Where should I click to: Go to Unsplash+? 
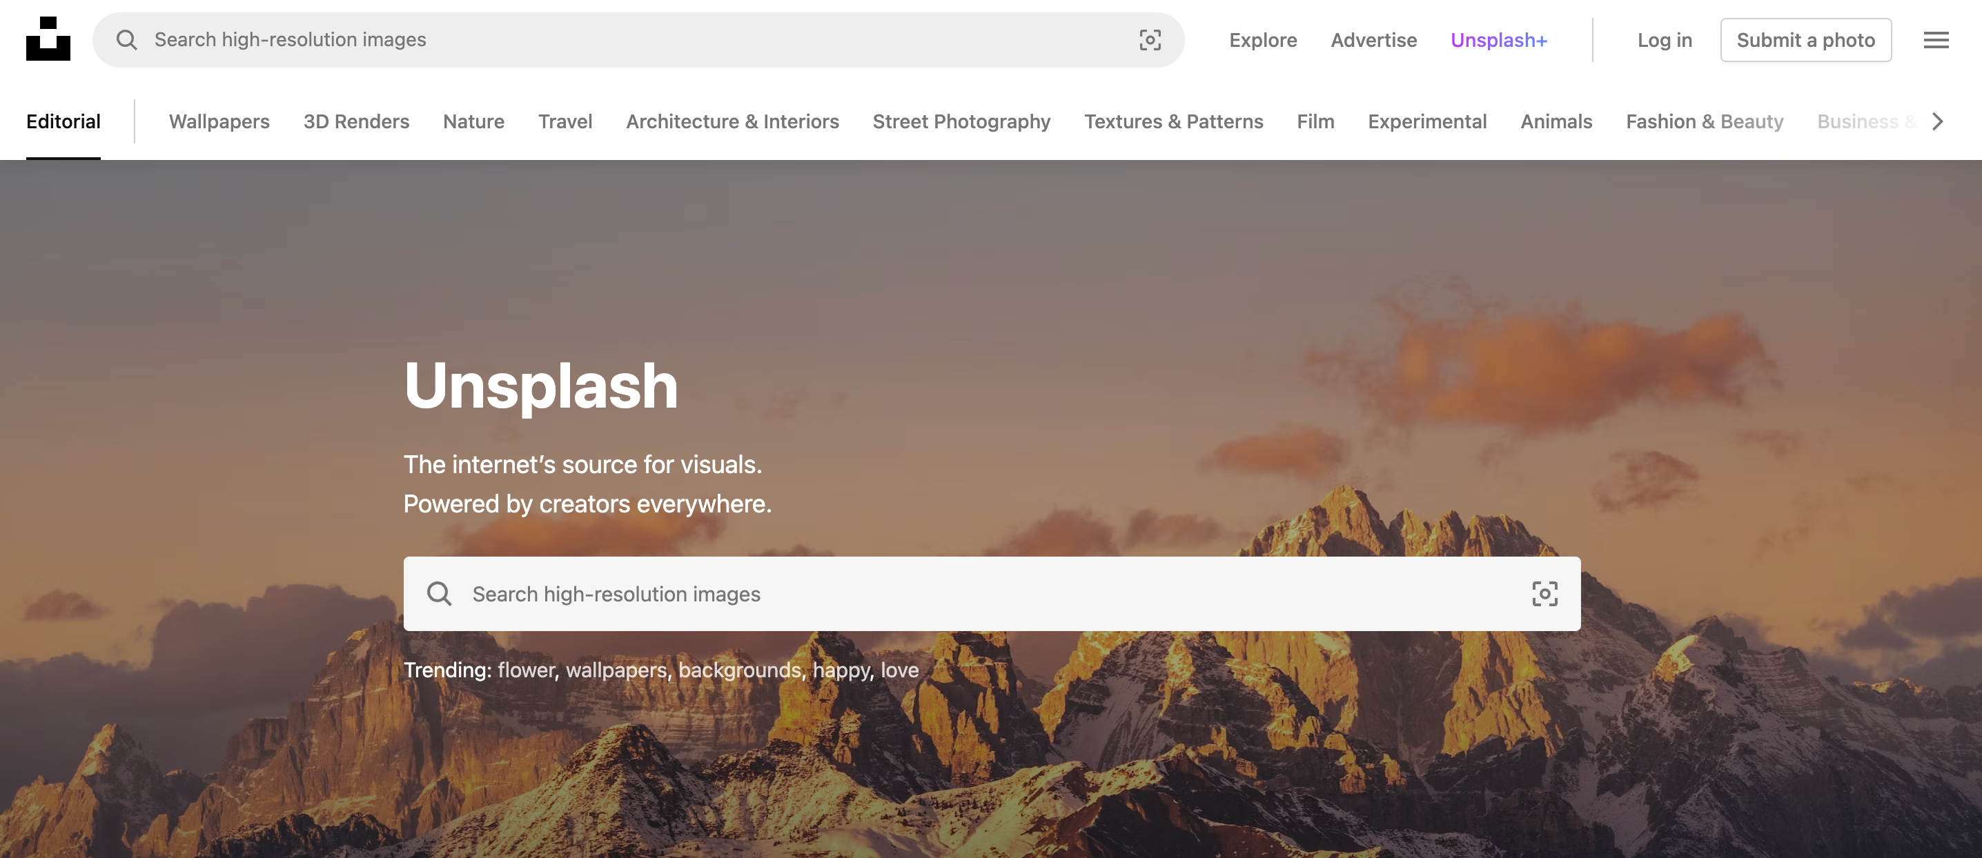(1498, 40)
